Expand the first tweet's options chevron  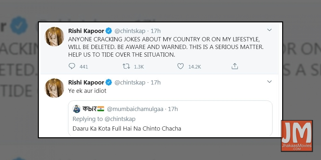[269, 30]
